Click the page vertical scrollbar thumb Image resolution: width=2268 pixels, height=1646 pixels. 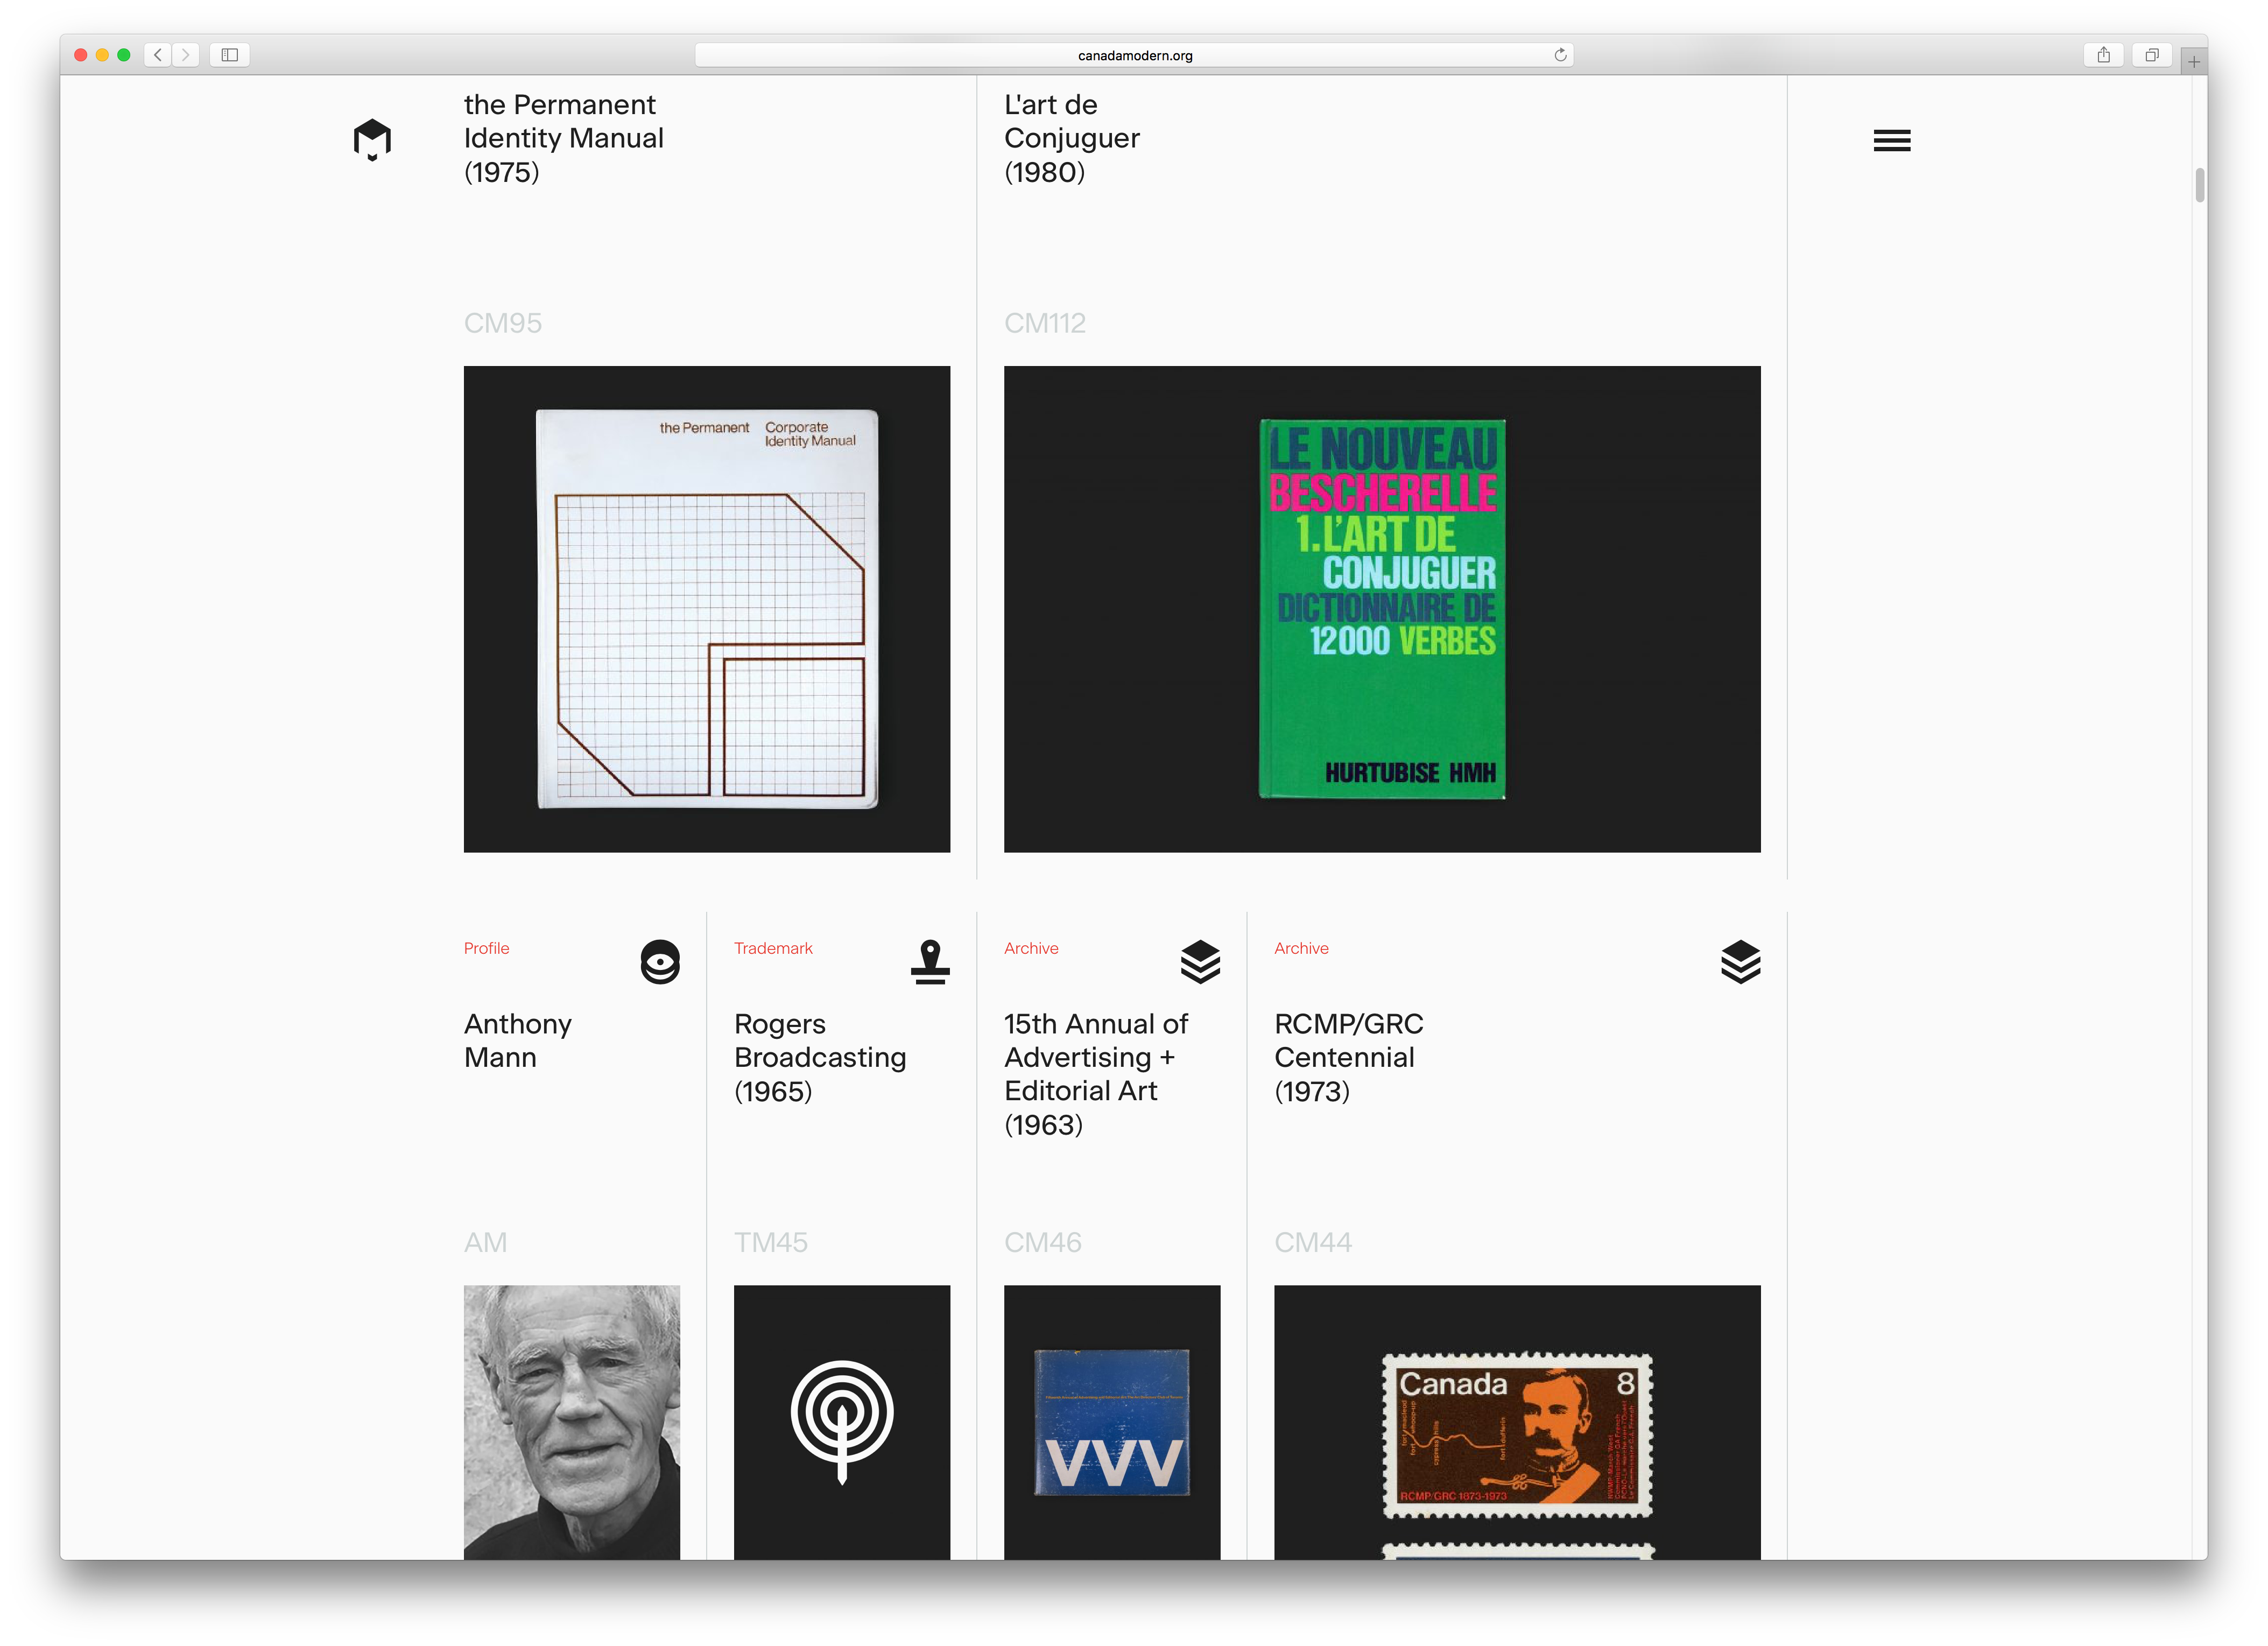(x=2199, y=185)
